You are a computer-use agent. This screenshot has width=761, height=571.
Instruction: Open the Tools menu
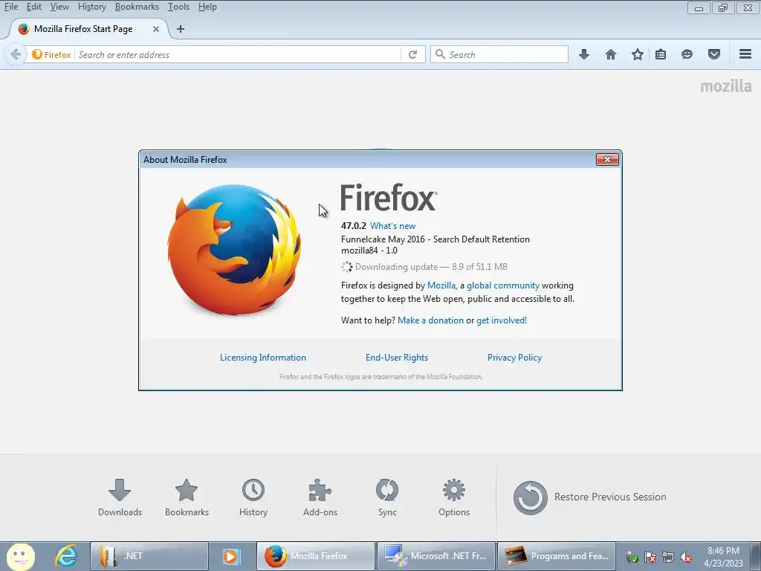178,7
